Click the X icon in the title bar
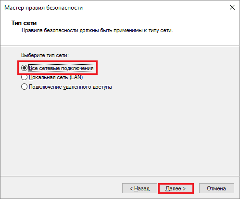Screen dimensions: 240x199 [232, 7]
